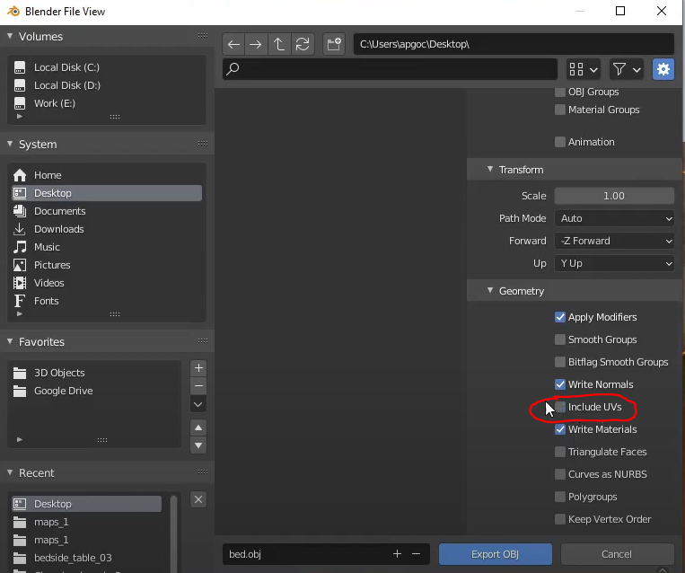Refresh the file list
Viewport: 685px width, 573px height.
[303, 44]
